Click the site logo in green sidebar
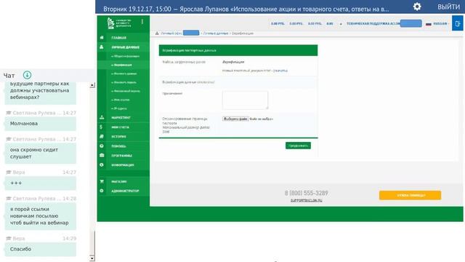Viewport: 465px width, 262px height. click(119, 23)
